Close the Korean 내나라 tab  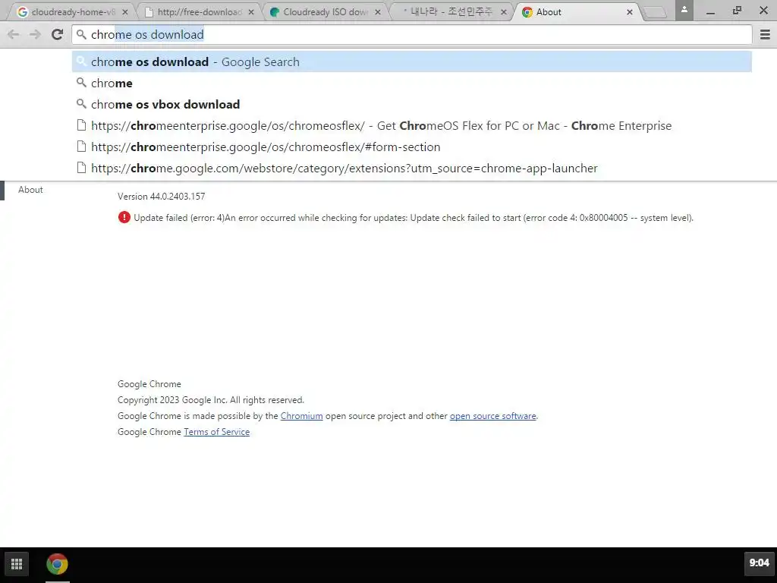504,12
